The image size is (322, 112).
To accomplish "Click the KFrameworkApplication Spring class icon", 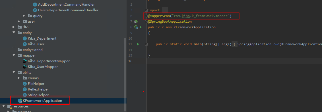I will point(20,101).
